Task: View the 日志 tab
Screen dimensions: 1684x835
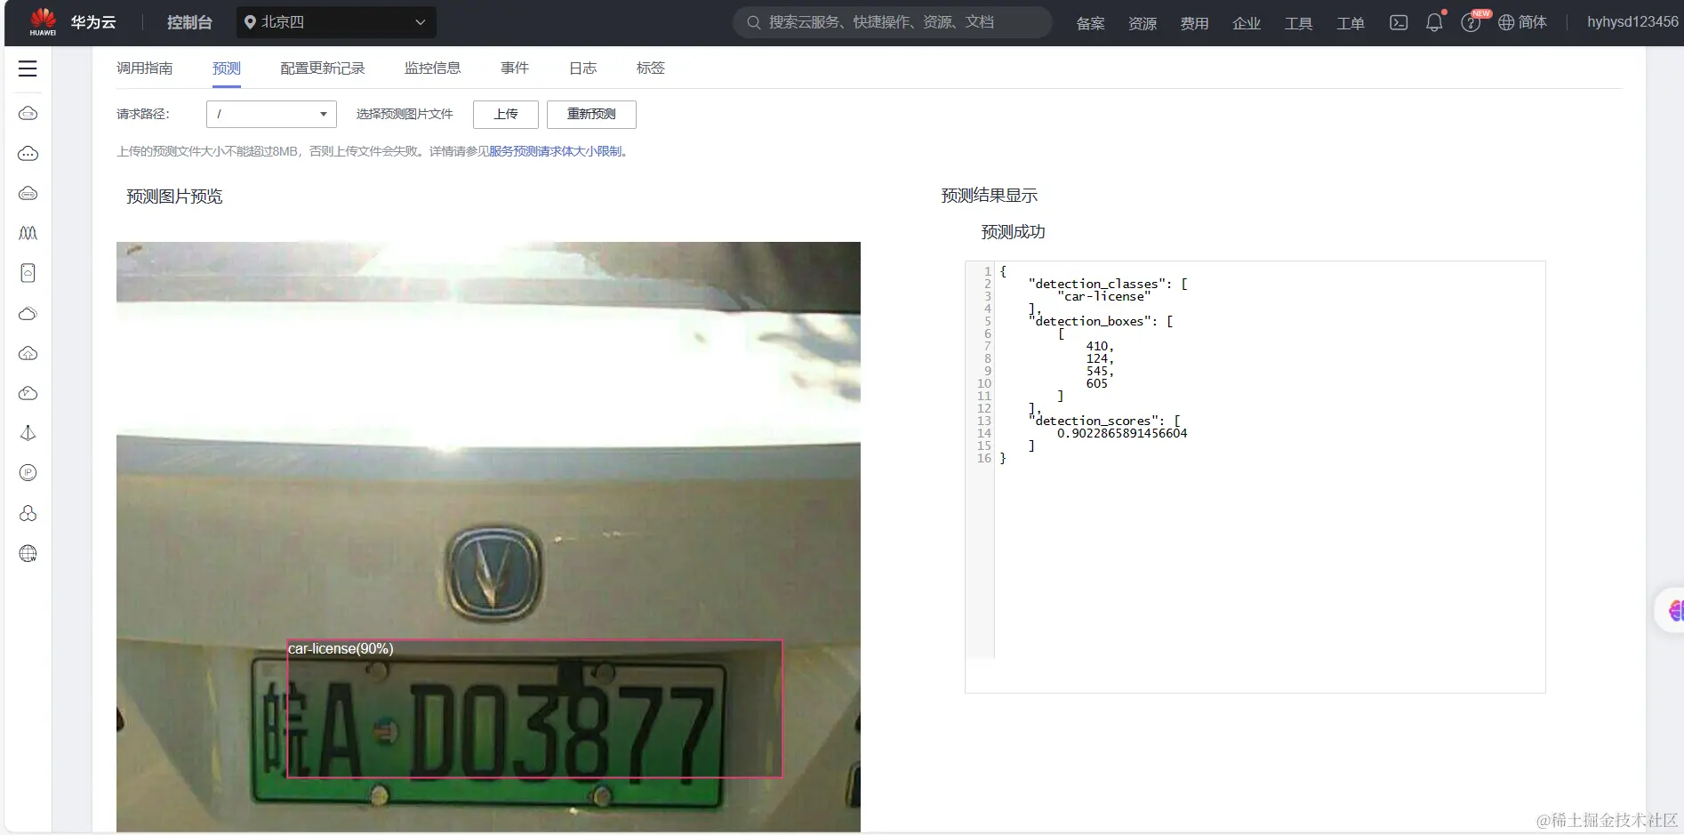Action: [582, 68]
